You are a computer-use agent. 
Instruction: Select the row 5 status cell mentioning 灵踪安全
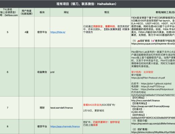(107, 32)
